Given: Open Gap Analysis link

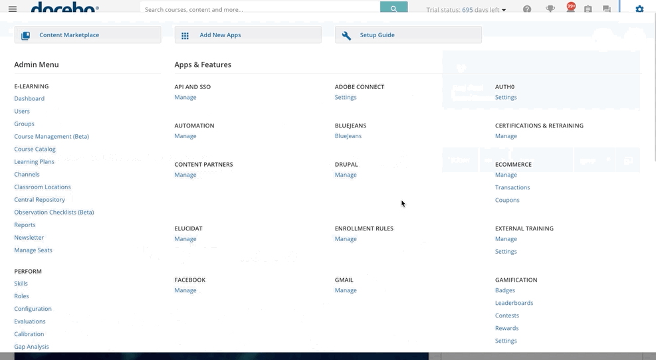Looking at the screenshot, I should (31, 347).
